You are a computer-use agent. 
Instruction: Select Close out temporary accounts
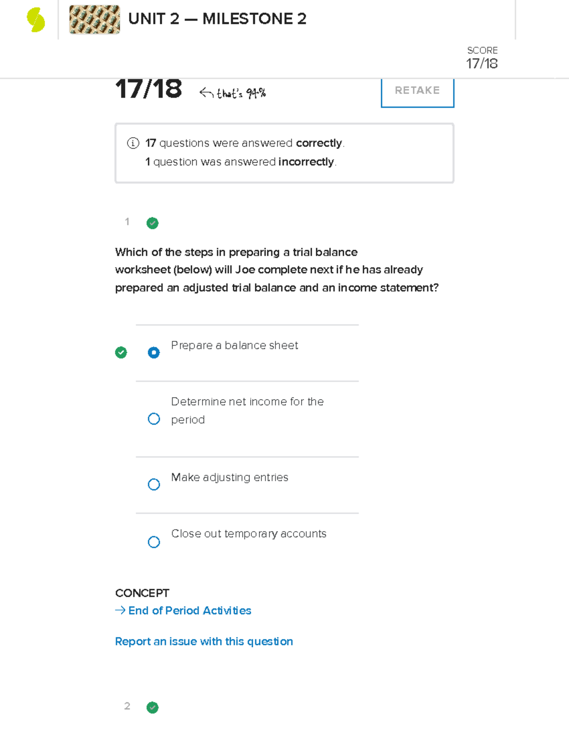[x=154, y=541]
